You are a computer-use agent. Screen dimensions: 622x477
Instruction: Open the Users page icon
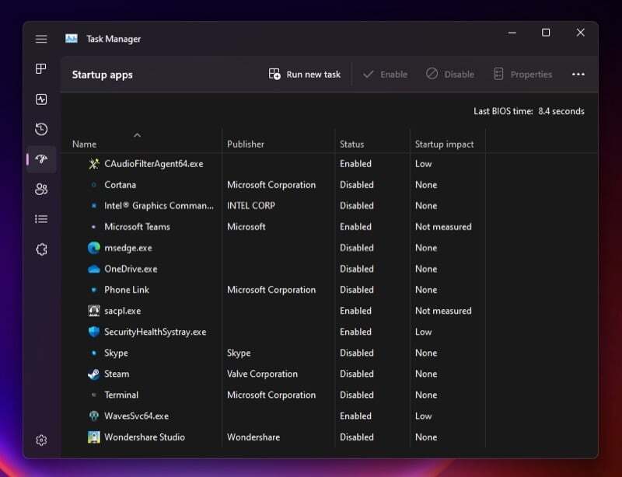tap(41, 189)
